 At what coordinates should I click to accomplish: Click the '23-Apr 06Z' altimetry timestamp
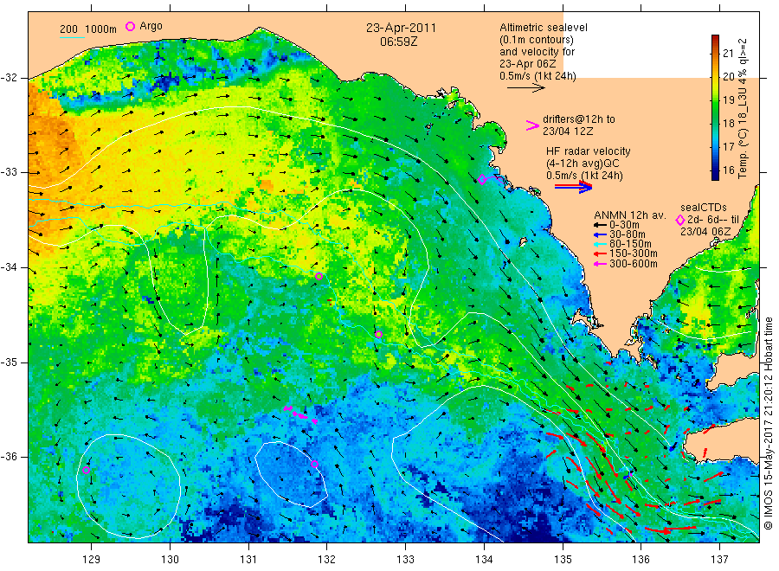coord(528,64)
